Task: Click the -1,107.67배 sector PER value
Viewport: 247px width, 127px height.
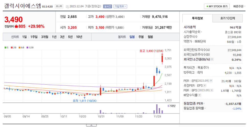Action: coord(233,104)
